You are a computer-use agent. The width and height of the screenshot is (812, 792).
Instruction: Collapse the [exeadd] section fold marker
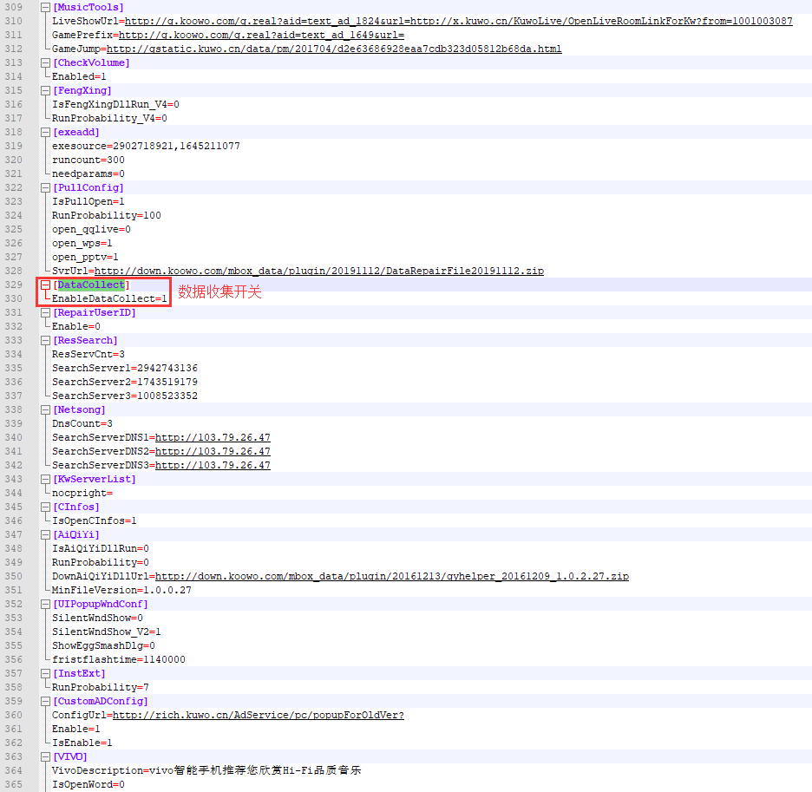[x=45, y=132]
